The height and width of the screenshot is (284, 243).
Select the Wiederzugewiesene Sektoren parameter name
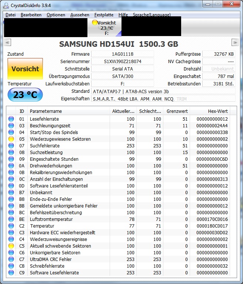point(60,139)
